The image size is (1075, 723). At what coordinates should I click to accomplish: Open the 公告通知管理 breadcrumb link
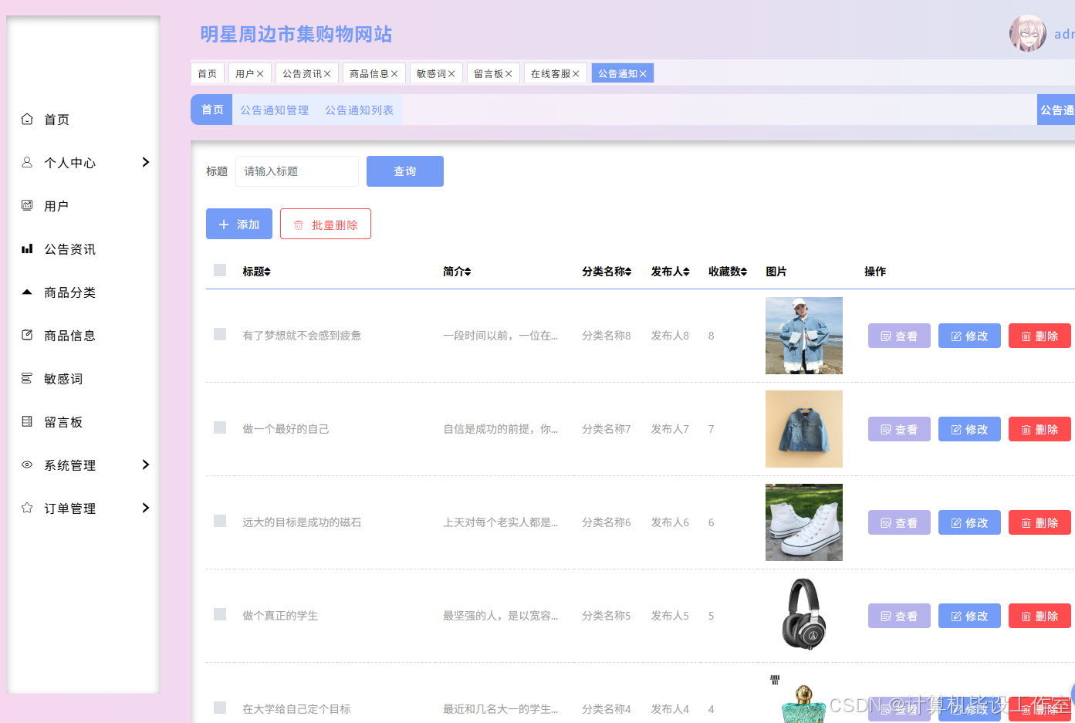274,110
